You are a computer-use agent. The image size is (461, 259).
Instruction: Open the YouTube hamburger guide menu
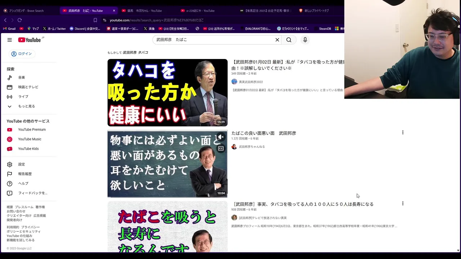[x=10, y=40]
